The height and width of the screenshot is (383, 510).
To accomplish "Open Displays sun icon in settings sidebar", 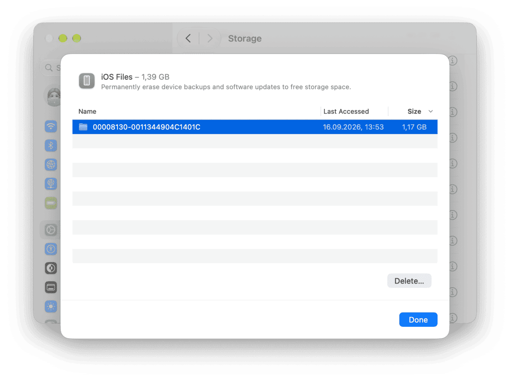I will [51, 307].
